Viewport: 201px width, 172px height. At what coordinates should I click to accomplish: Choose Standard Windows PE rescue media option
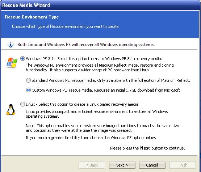28,80
